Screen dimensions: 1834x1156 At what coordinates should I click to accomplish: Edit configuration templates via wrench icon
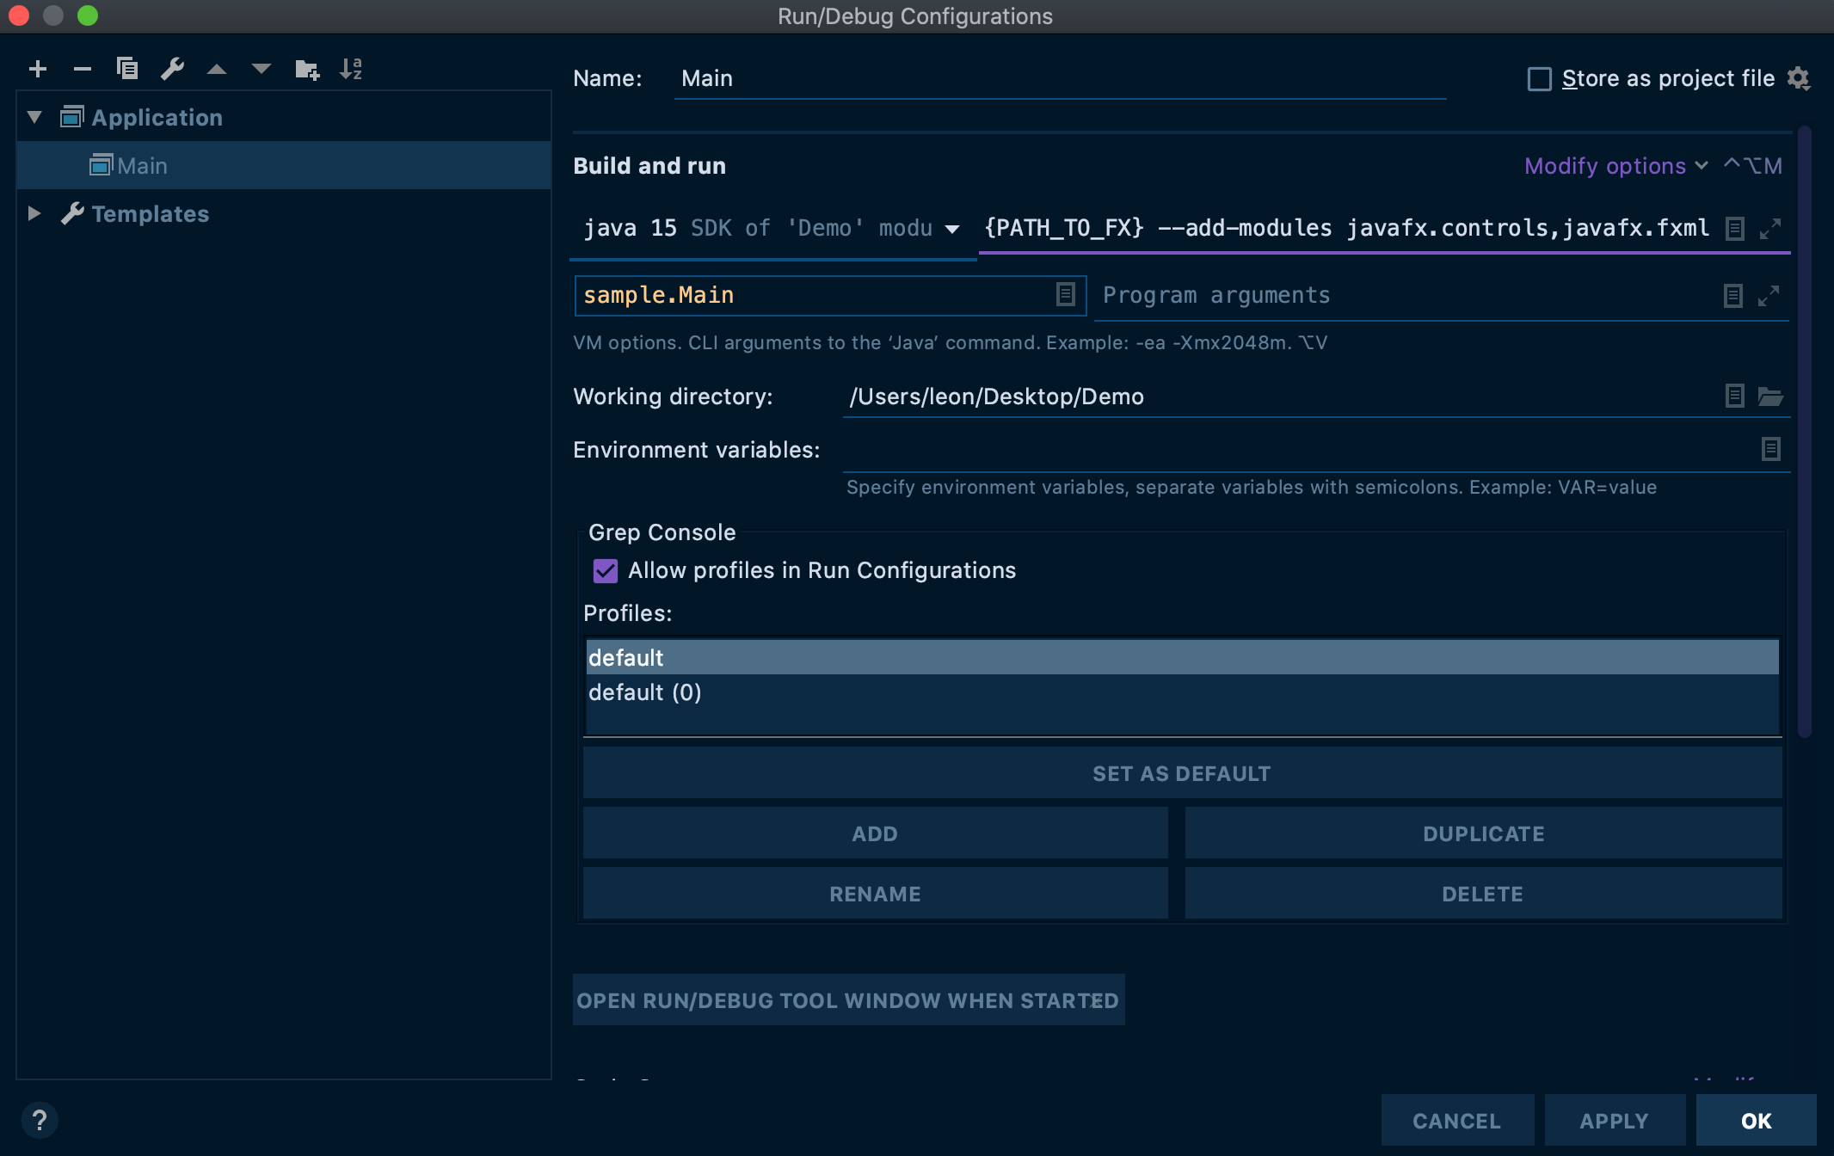(172, 69)
